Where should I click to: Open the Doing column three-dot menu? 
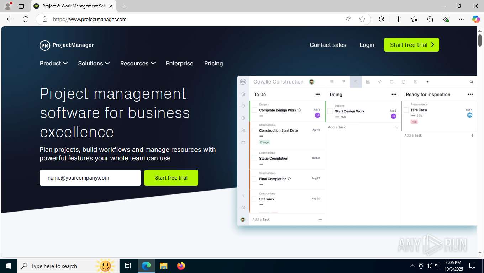(394, 95)
